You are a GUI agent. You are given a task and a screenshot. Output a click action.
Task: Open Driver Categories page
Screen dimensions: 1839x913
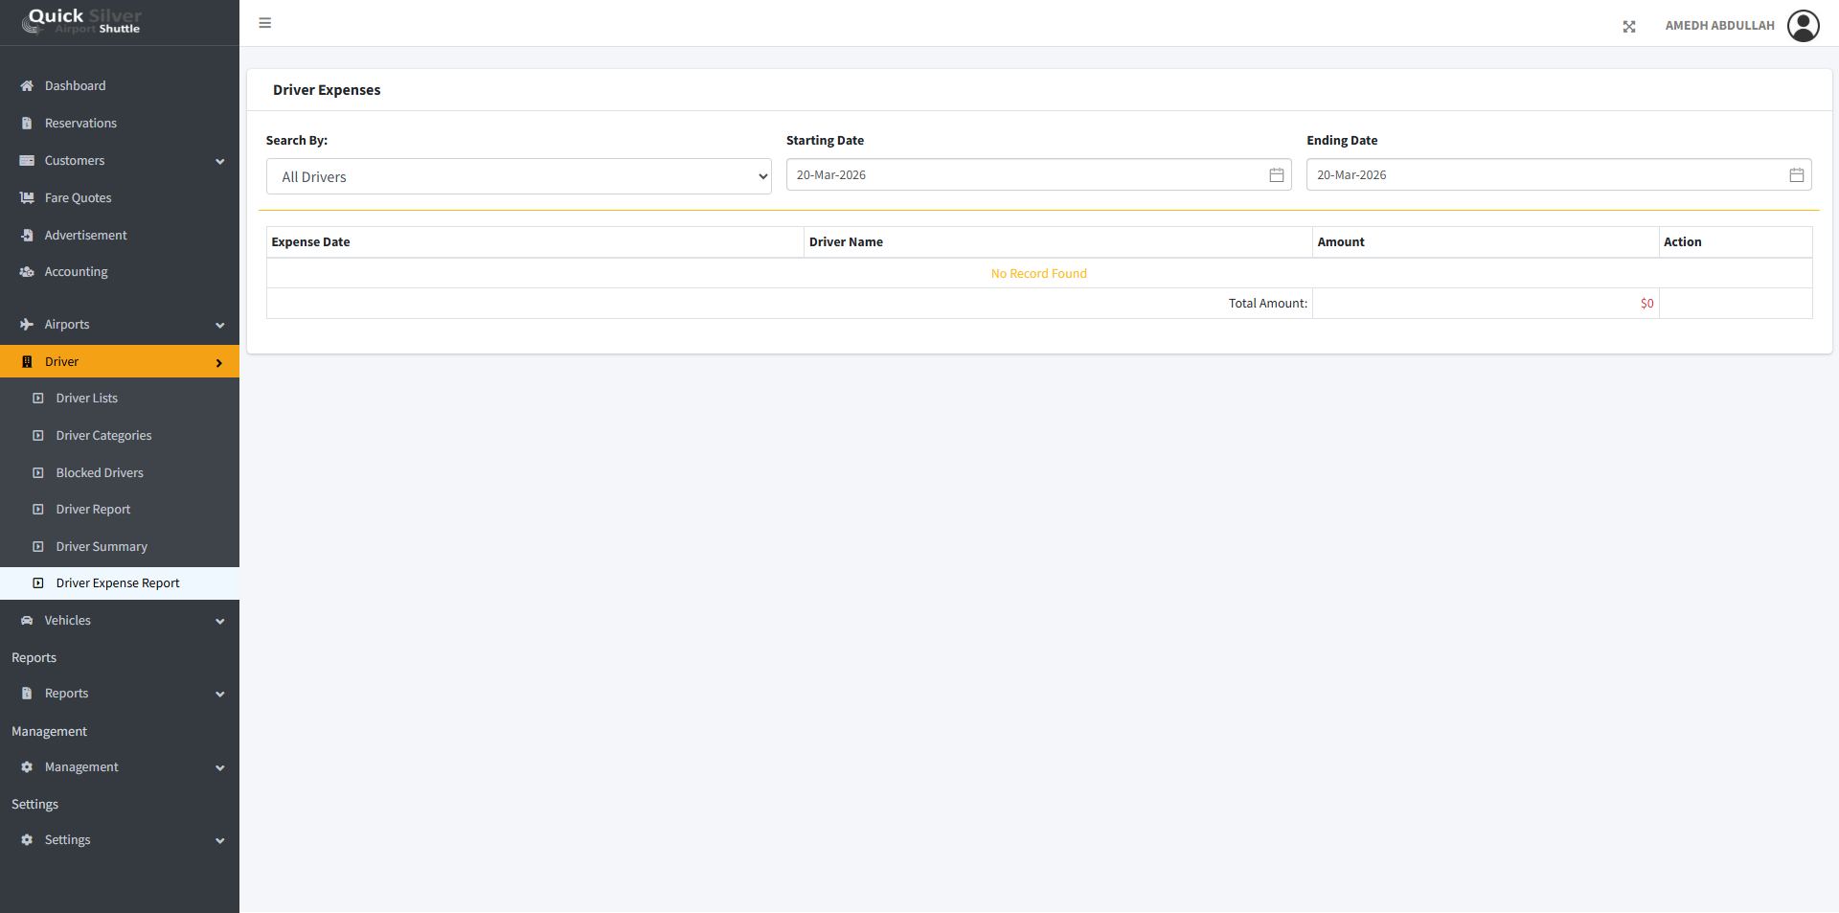point(103,436)
